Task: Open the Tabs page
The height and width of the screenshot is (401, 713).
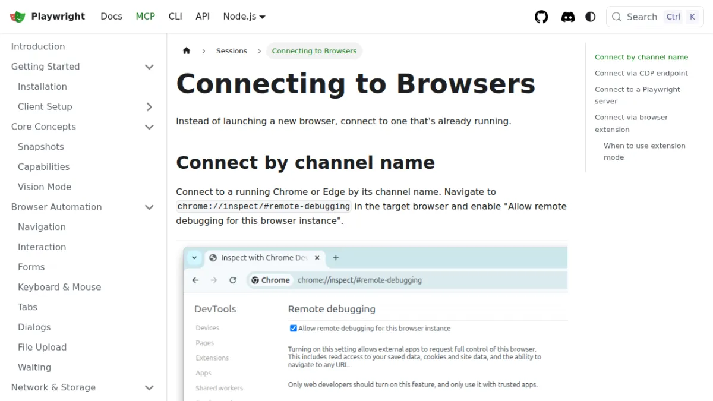Action: pos(27,307)
